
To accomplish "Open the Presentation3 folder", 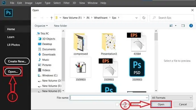I will (x=109, y=44).
